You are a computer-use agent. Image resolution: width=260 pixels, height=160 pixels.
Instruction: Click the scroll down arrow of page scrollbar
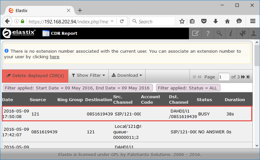[257, 146]
